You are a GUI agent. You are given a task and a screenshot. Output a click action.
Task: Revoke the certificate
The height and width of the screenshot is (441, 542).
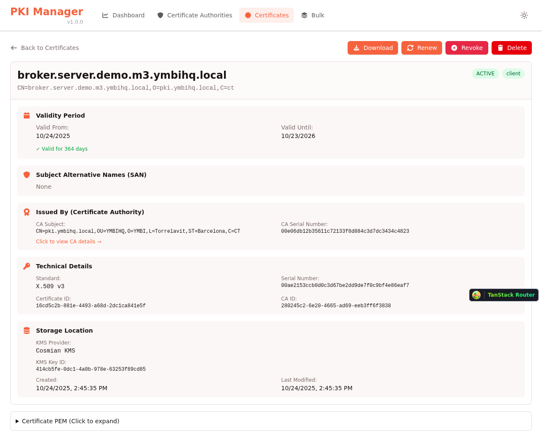(x=467, y=48)
